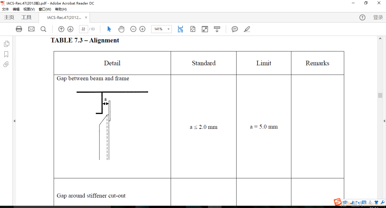The image size is (386, 208).
Task: Click the "Standard" column header
Action: [x=204, y=63]
